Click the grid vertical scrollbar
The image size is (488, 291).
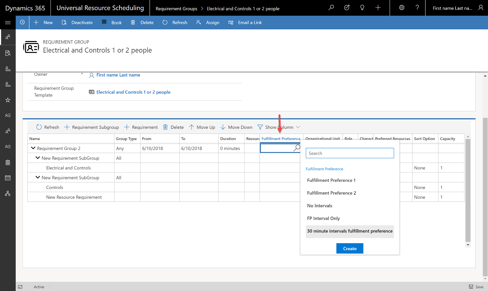pos(468,190)
